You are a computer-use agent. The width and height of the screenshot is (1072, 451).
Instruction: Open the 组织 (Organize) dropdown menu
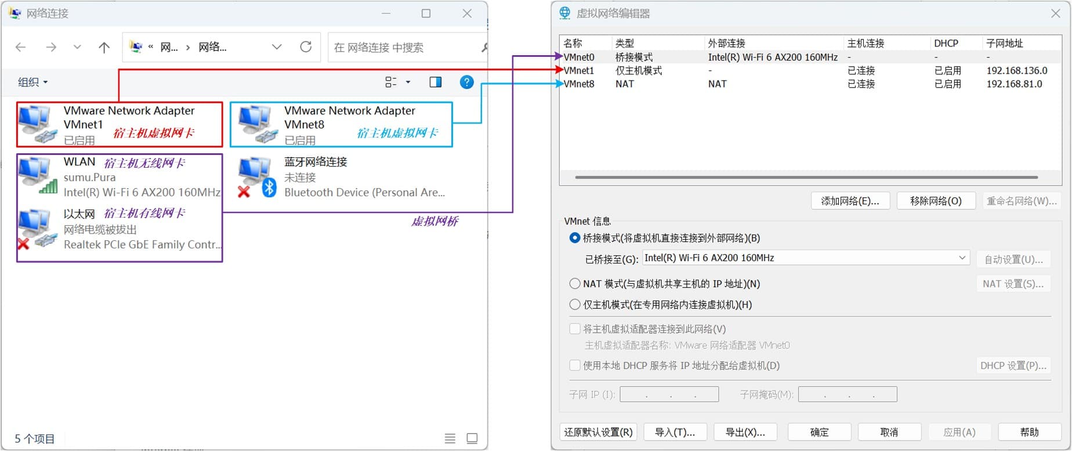(32, 82)
